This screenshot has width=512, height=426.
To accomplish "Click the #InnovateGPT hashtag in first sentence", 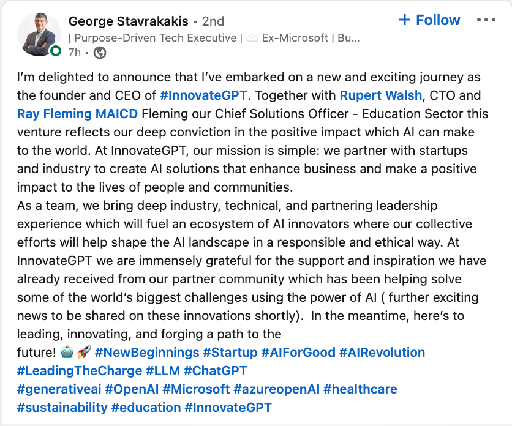I will pyautogui.click(x=205, y=95).
